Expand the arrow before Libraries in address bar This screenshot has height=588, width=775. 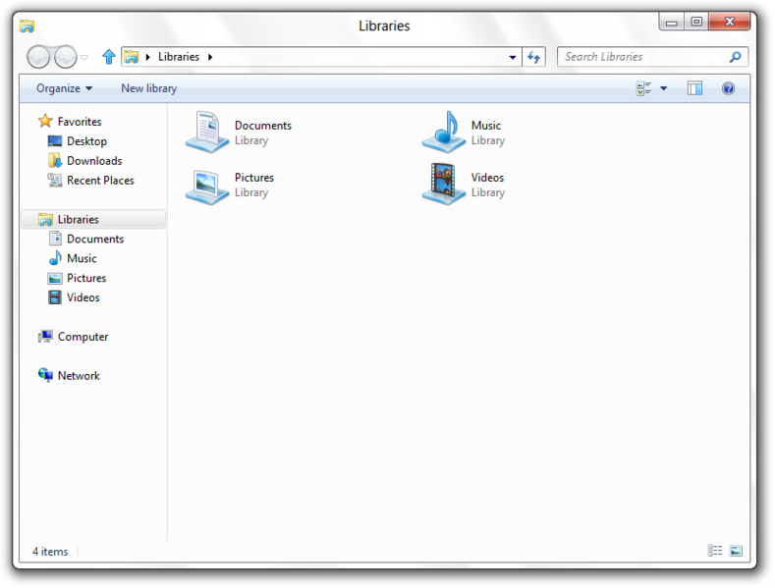(147, 57)
